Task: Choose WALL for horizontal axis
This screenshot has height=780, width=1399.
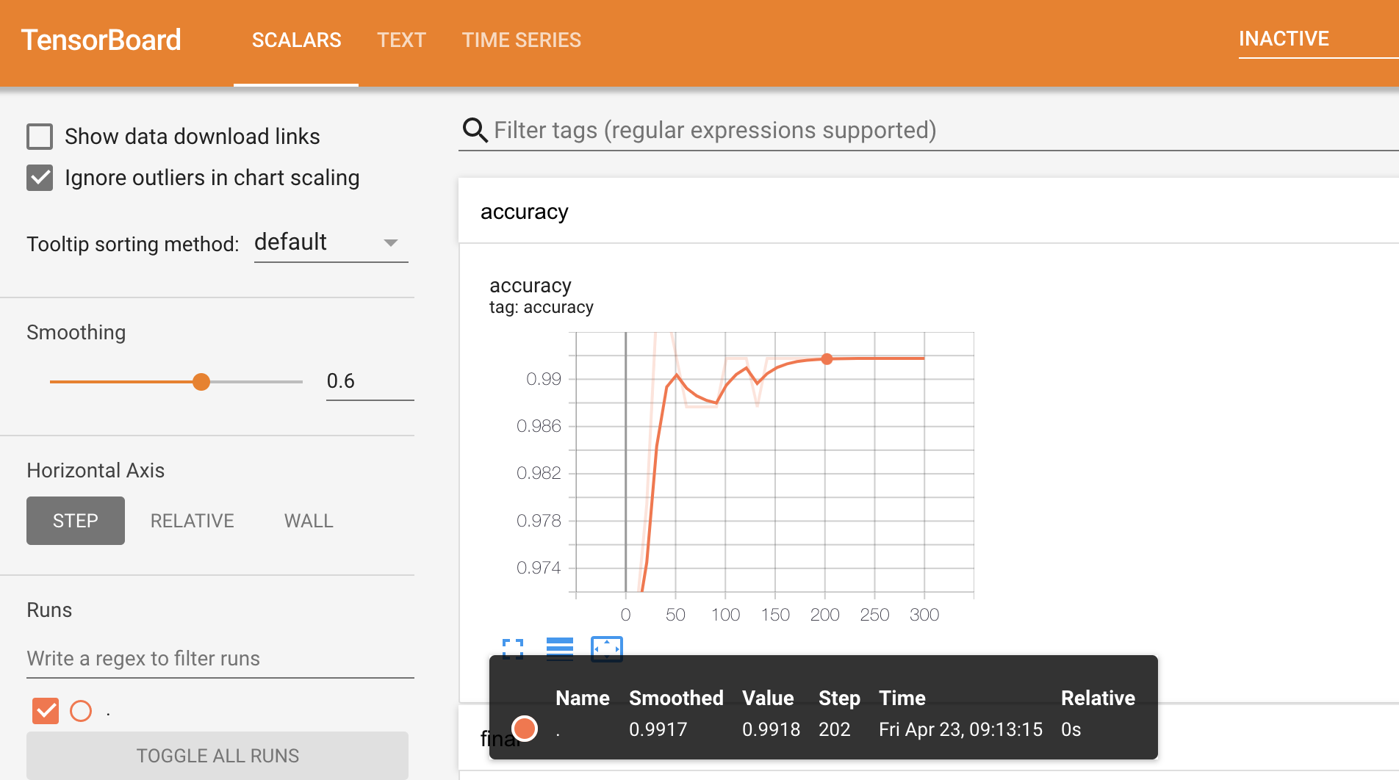Action: coord(309,521)
